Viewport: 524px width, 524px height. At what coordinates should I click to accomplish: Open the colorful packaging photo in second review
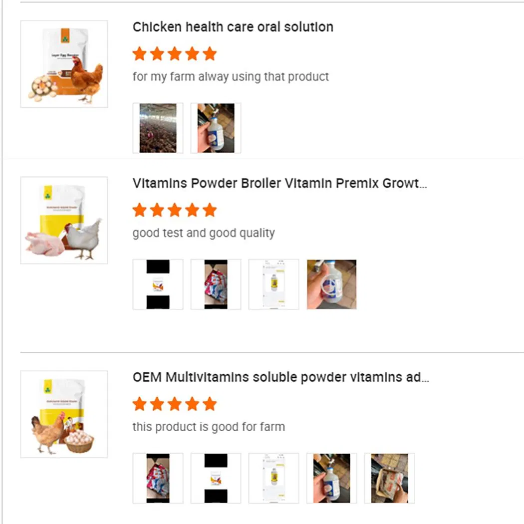[x=216, y=284]
